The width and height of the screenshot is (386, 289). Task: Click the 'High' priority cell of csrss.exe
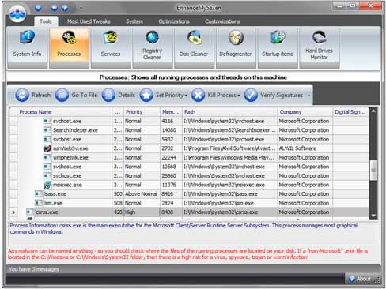[142, 212]
